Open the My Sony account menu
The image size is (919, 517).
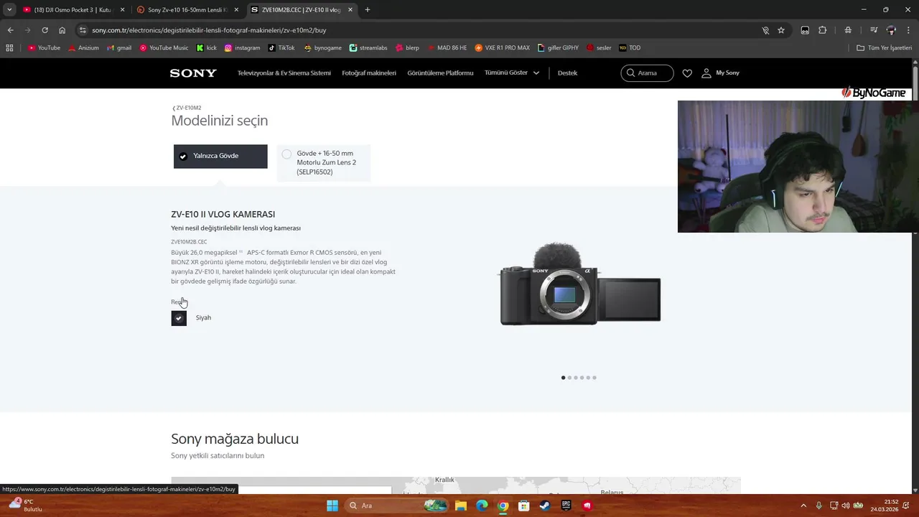[720, 73]
